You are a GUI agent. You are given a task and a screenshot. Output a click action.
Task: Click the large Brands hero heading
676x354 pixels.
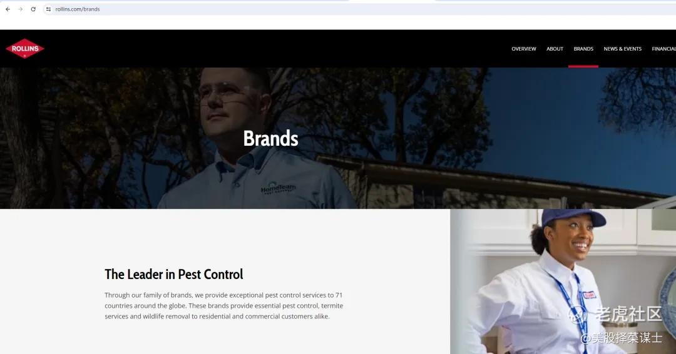point(271,139)
